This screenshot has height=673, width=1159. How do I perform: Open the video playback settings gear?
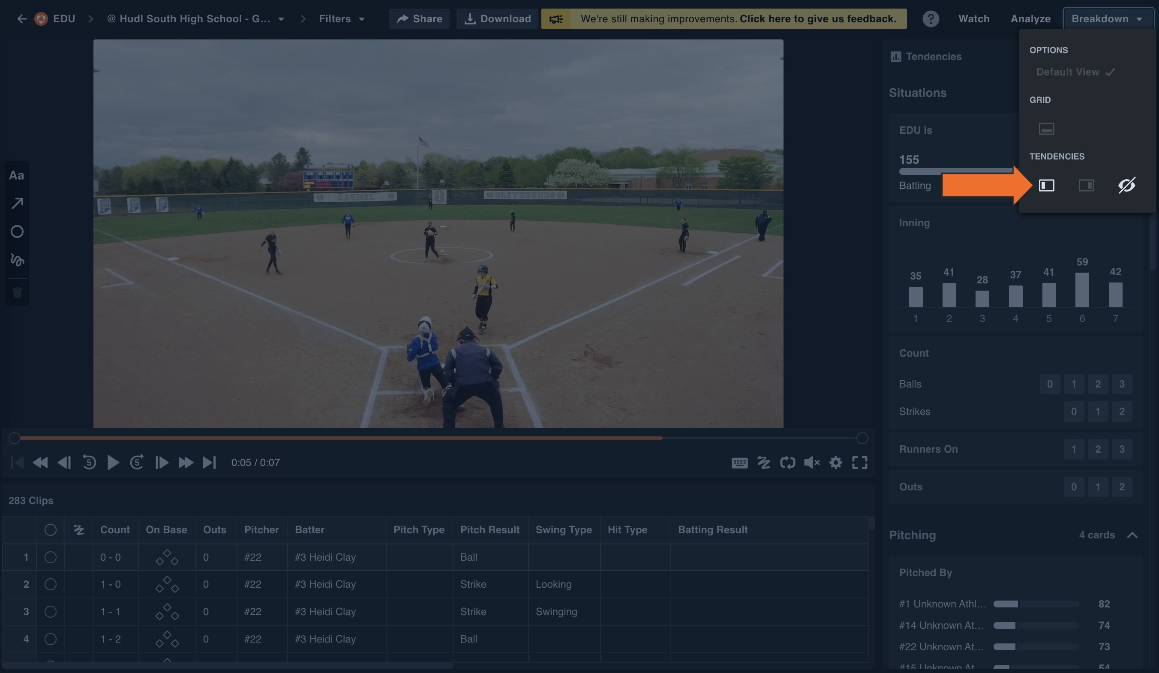[x=836, y=463]
